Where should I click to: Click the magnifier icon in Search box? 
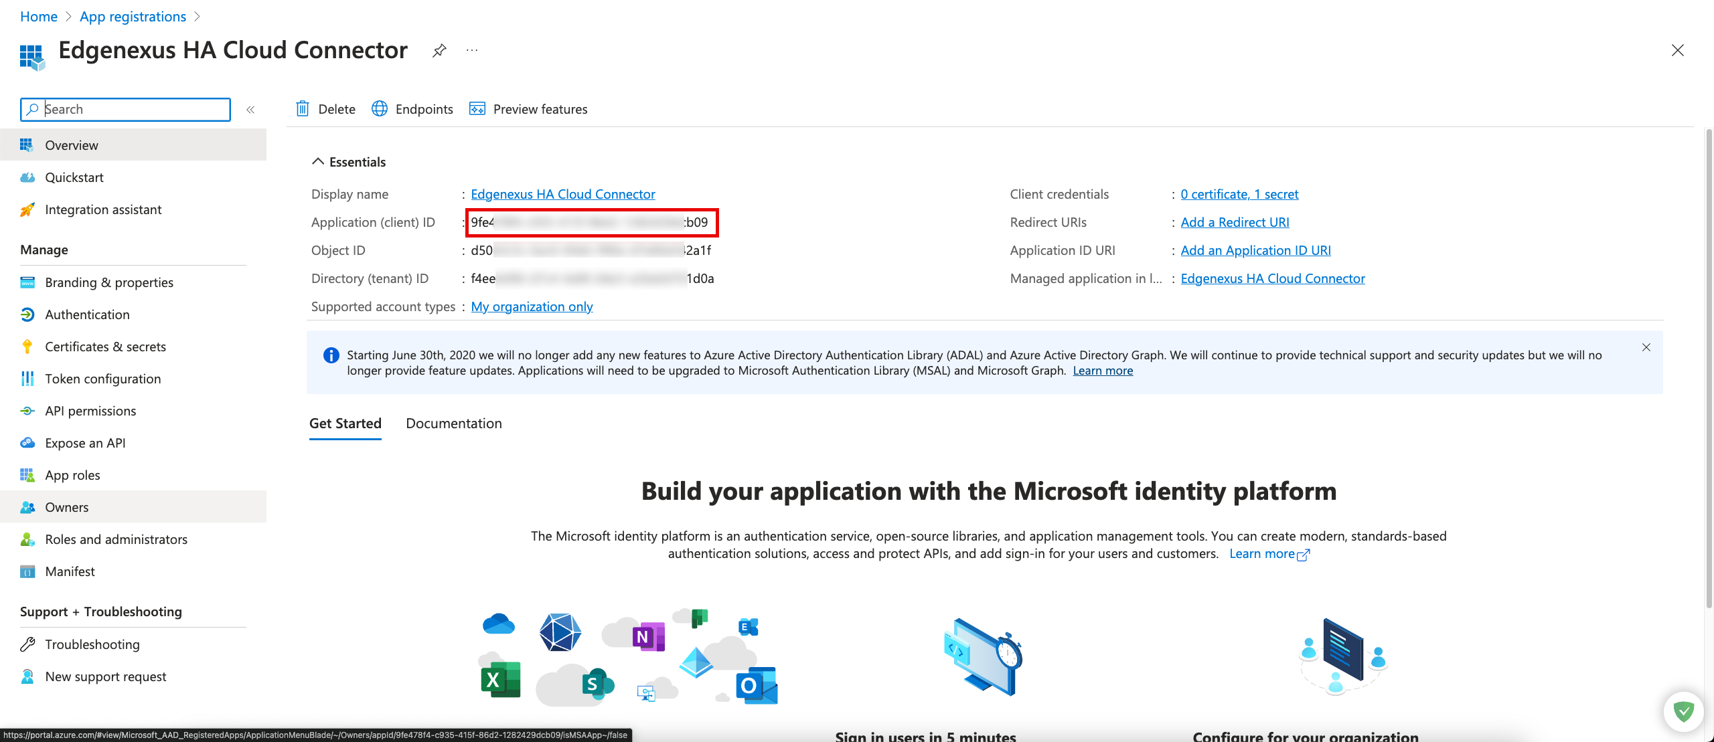[x=32, y=109]
